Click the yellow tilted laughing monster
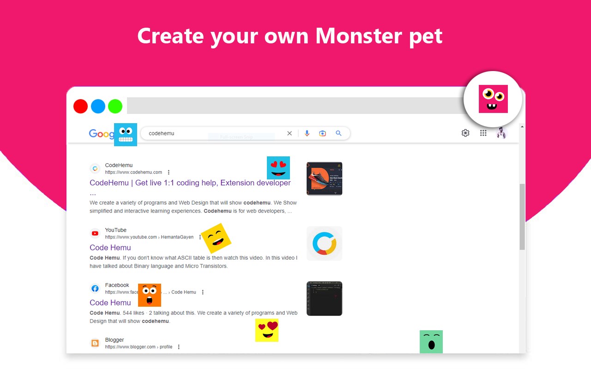 tap(216, 238)
